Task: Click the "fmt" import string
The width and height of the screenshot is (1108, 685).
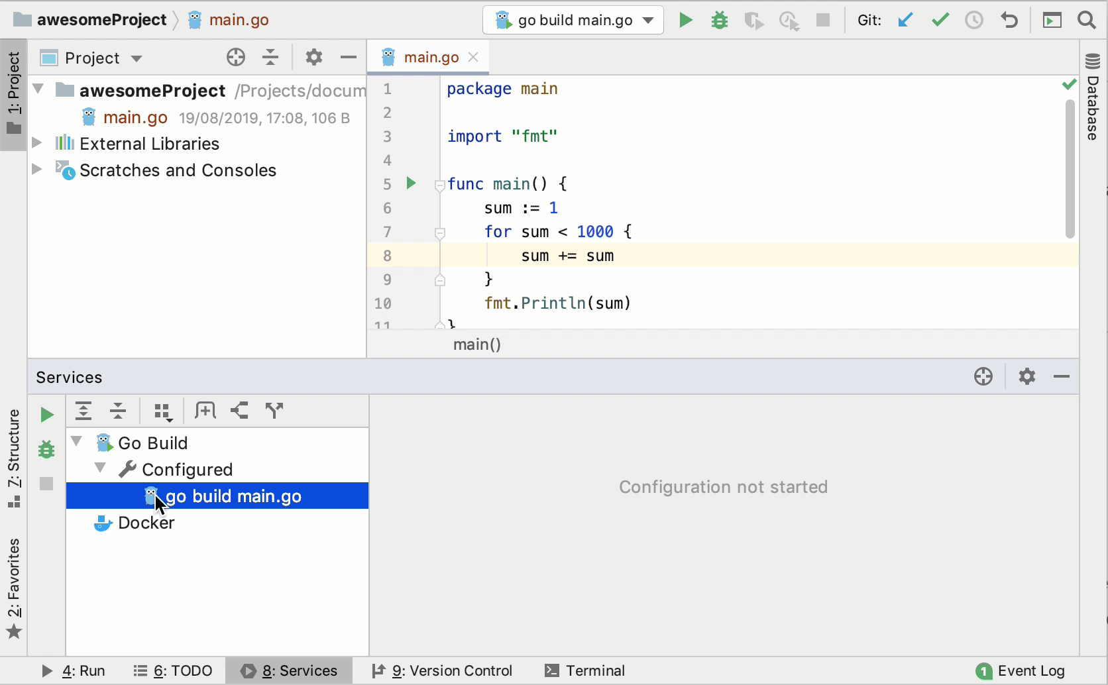Action: (534, 136)
